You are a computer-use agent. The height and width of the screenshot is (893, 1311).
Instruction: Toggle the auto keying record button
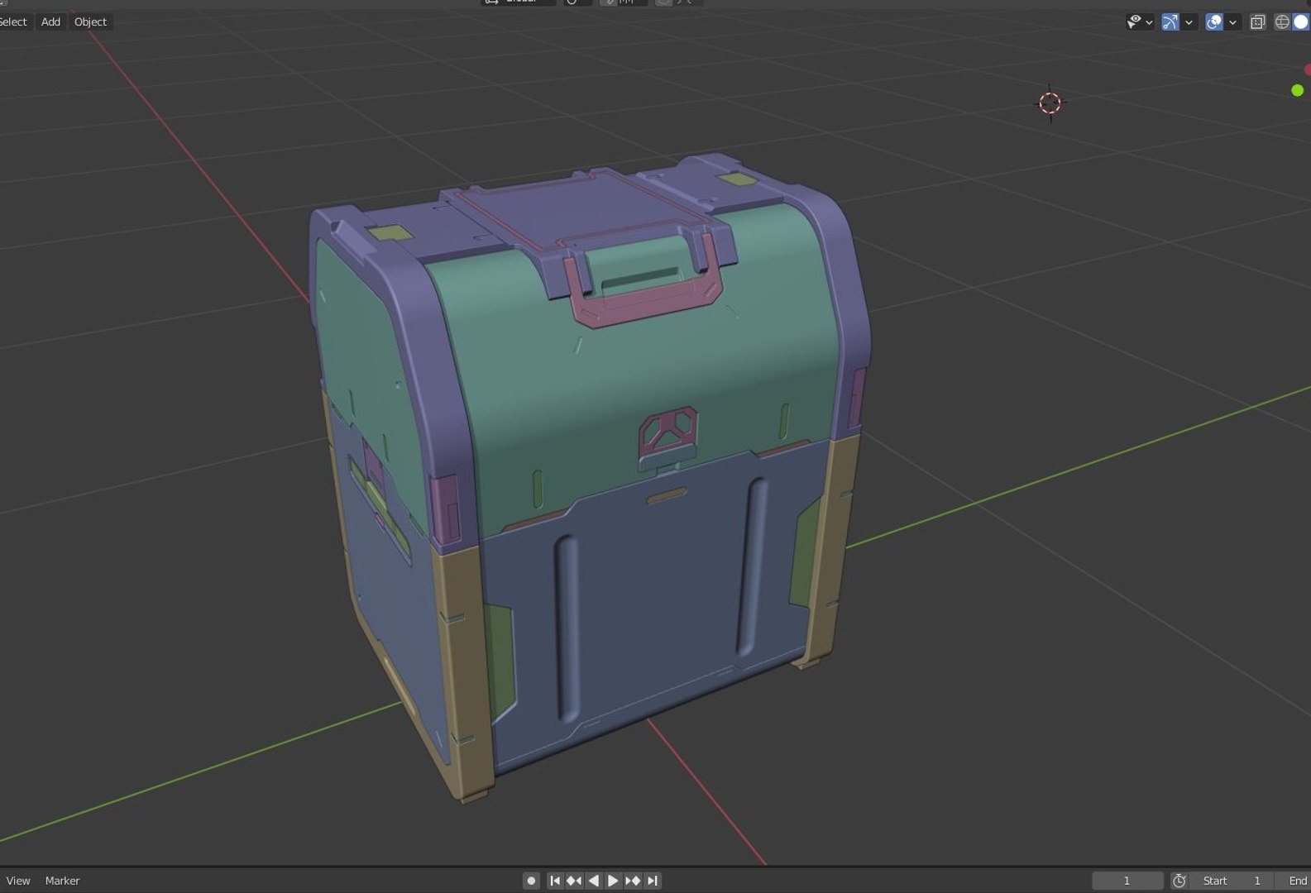(x=531, y=881)
